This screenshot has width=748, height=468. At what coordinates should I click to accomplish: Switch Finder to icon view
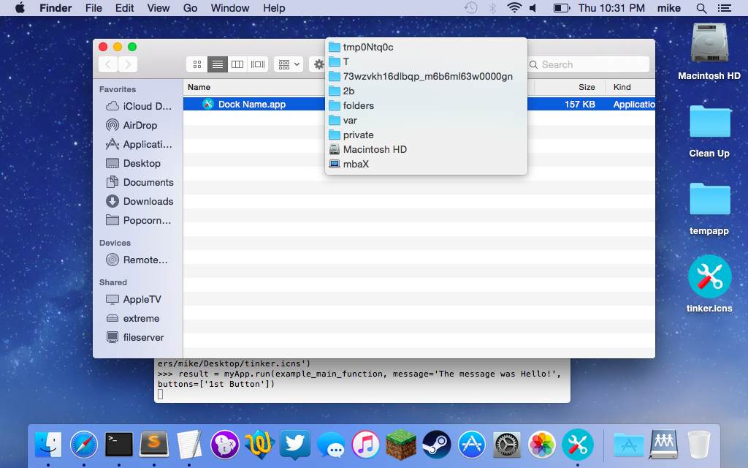[x=197, y=64]
